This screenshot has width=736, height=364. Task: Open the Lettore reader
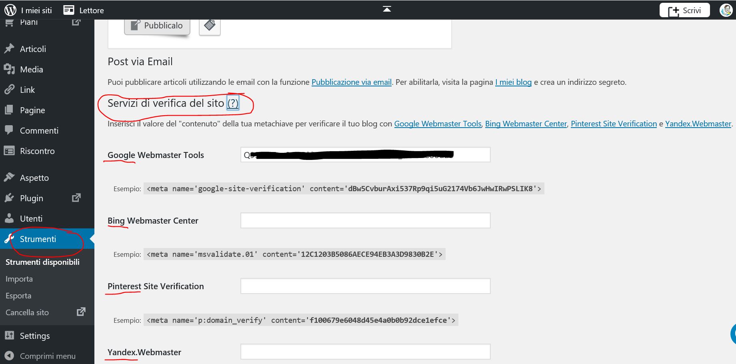tap(84, 10)
